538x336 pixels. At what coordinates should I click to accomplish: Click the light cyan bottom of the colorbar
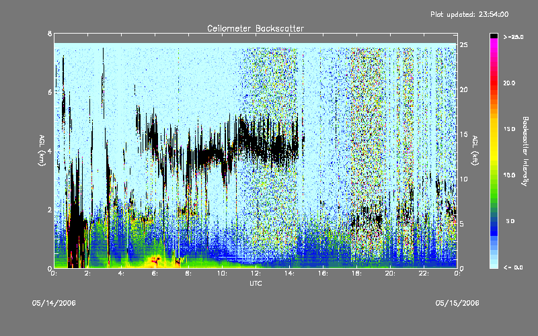(x=494, y=265)
